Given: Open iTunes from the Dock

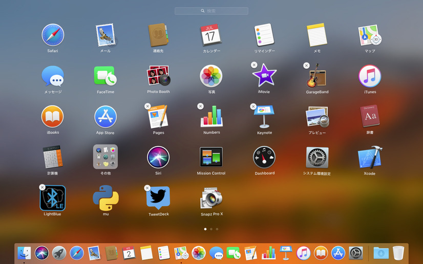Looking at the screenshot, I should tap(304, 253).
